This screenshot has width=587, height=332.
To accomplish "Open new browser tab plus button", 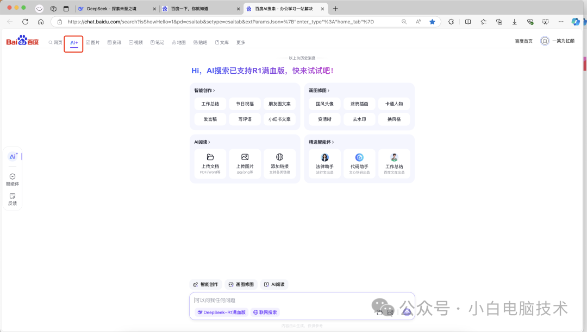I will coord(335,9).
